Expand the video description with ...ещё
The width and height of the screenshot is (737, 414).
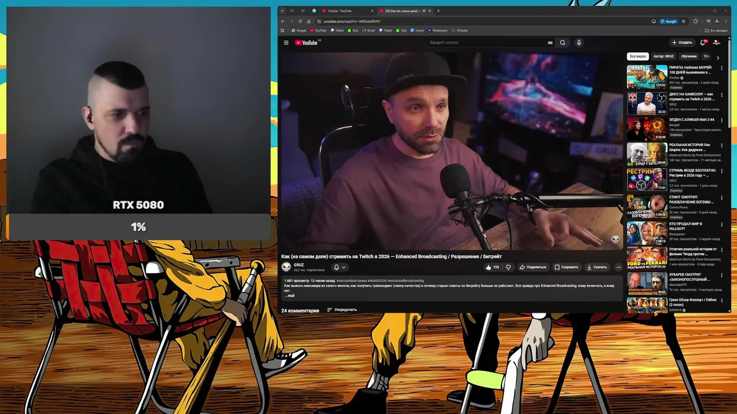coord(290,296)
